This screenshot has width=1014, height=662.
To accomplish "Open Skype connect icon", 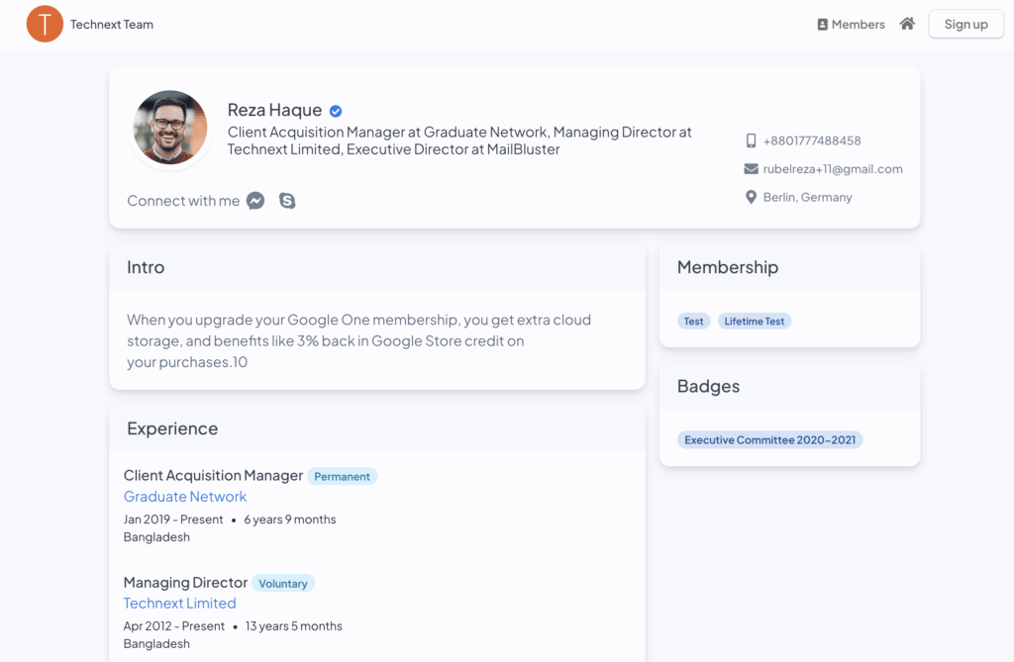I will (x=287, y=201).
